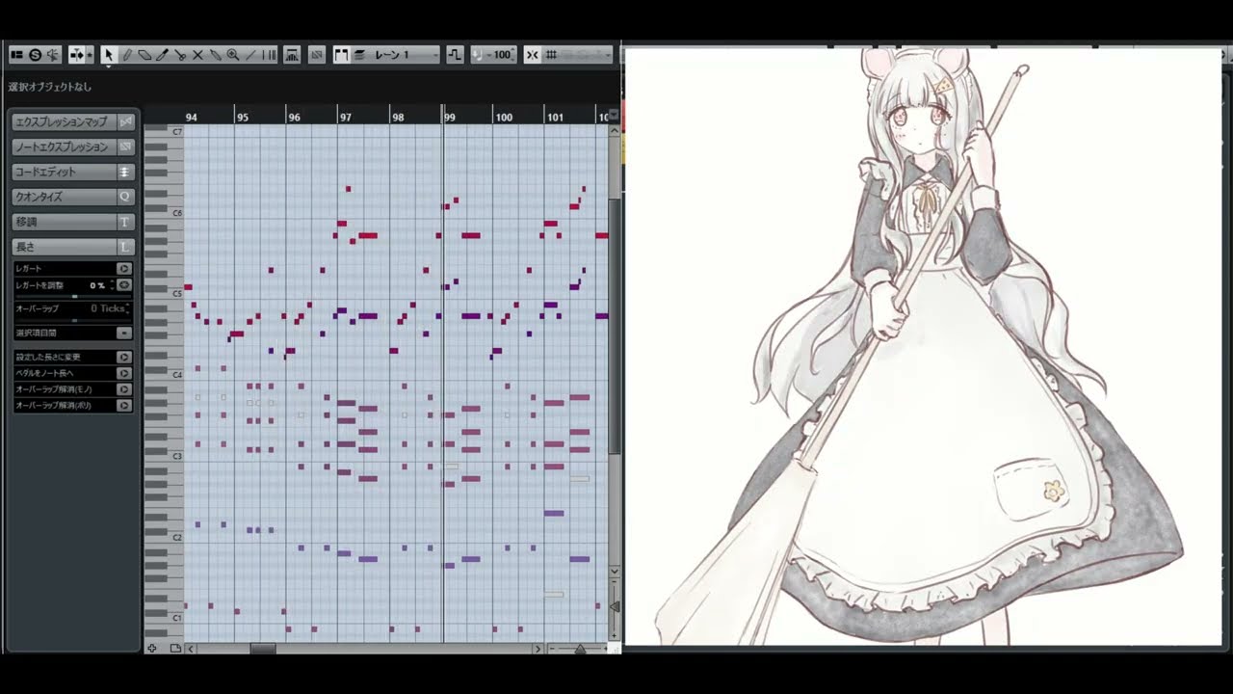
Task: Click bar 95 on the ruler
Action: 242,117
